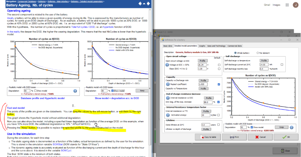Screen dimensions: 301x157
Task: Uncheck the Peukert coefficient checkbox
Action: coord(219,84)
